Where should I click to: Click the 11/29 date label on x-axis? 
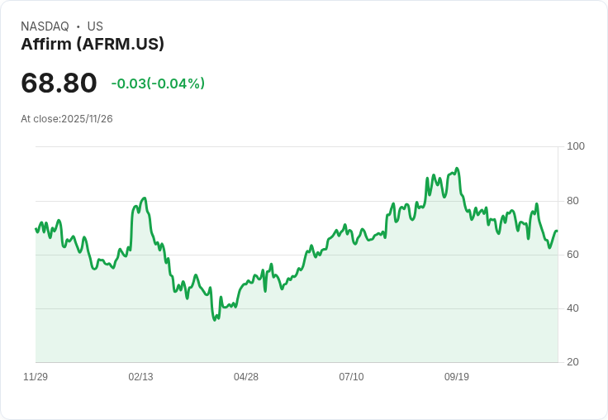coord(36,376)
